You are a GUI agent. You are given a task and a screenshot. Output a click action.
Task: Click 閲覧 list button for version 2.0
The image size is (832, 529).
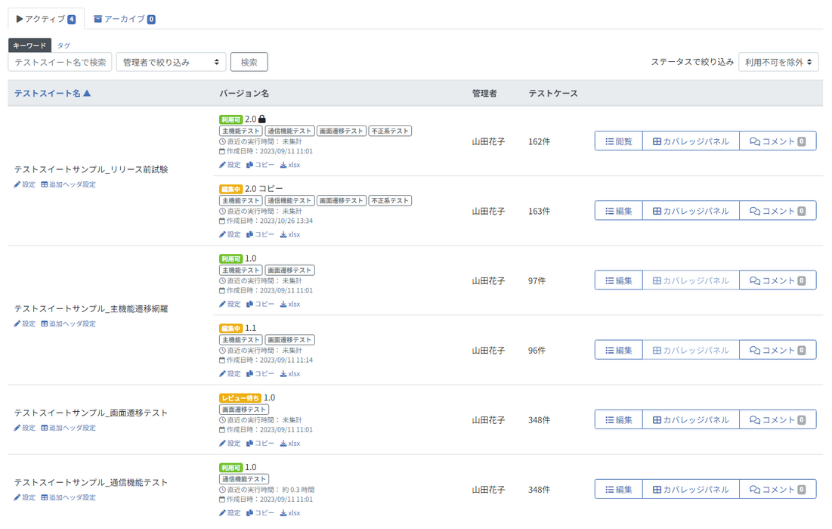click(618, 141)
